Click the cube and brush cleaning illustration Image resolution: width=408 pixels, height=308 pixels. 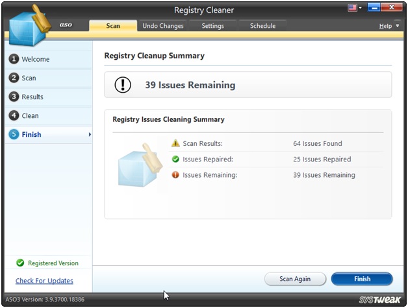point(137,163)
